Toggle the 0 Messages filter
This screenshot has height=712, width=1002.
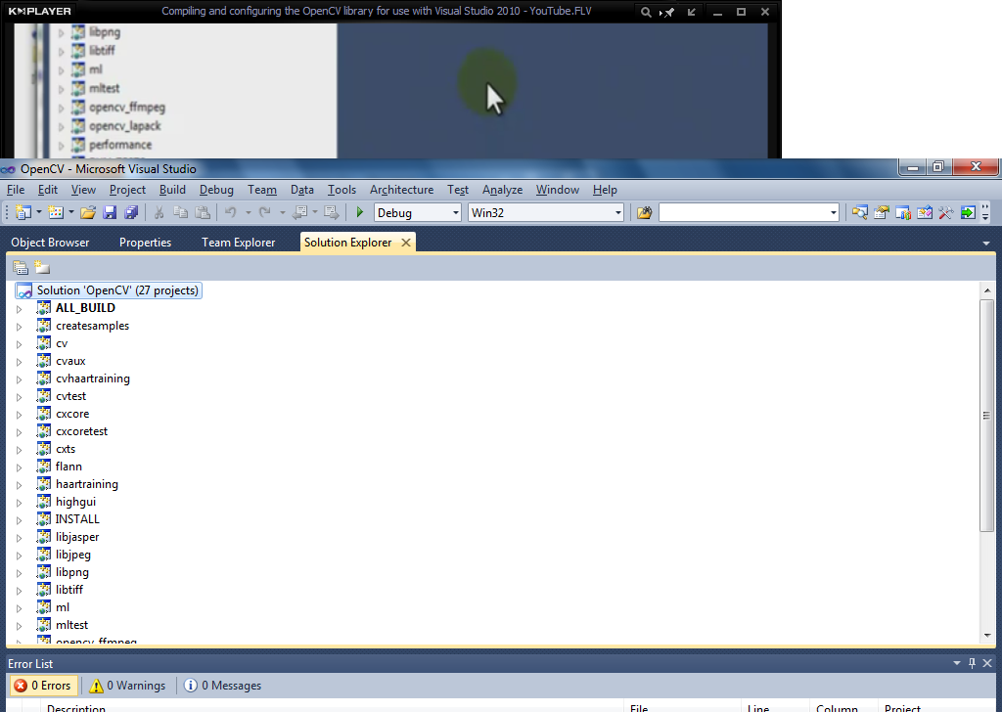click(222, 686)
